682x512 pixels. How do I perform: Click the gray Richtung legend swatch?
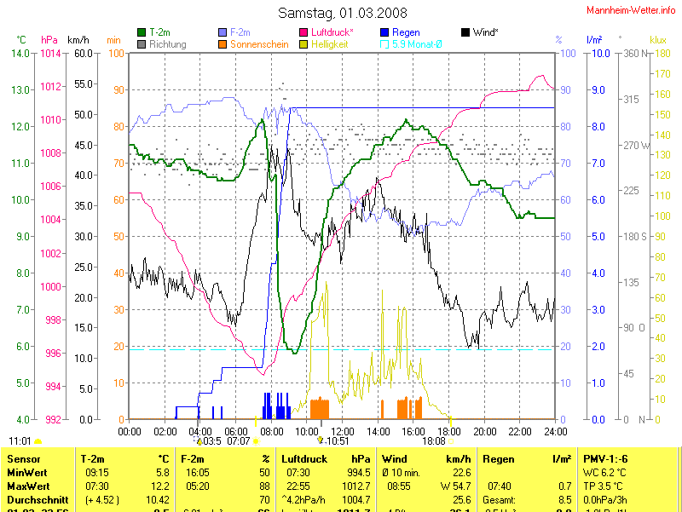click(x=142, y=44)
